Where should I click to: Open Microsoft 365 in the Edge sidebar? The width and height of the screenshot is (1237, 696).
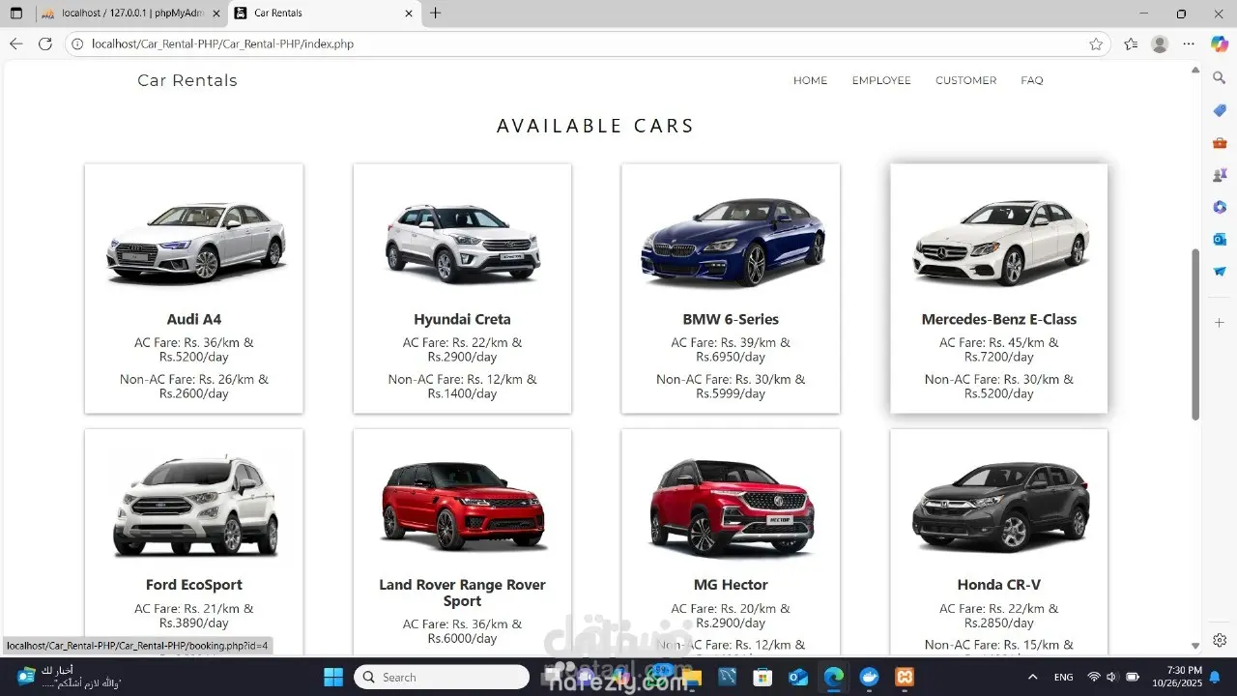pyautogui.click(x=1220, y=207)
